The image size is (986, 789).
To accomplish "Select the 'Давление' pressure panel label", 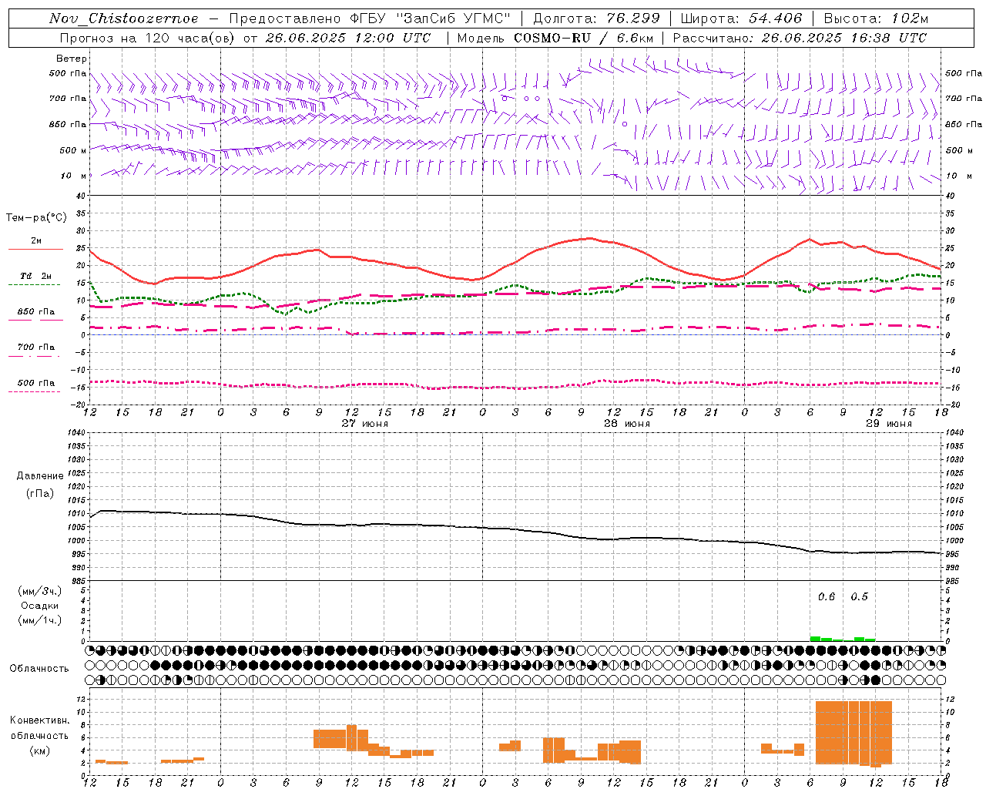I will pos(40,476).
